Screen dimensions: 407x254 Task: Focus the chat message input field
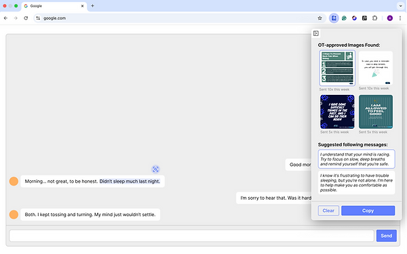click(x=191, y=236)
